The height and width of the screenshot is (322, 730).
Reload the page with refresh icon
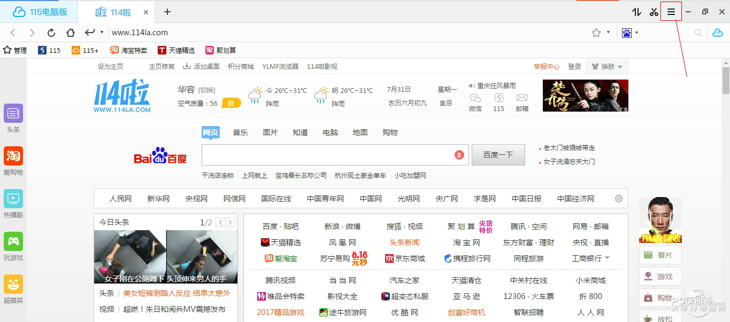pos(51,33)
